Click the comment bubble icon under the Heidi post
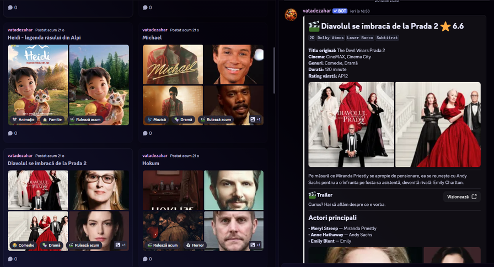This screenshot has height=267, width=494. tap(10, 133)
